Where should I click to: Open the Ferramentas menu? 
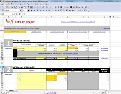(x=31, y=4)
